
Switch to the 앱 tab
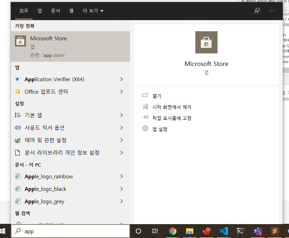tap(40, 11)
